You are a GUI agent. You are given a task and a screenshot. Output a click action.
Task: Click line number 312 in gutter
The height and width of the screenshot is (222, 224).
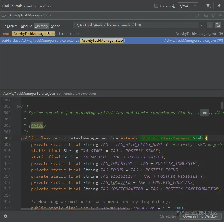click(x=7, y=163)
